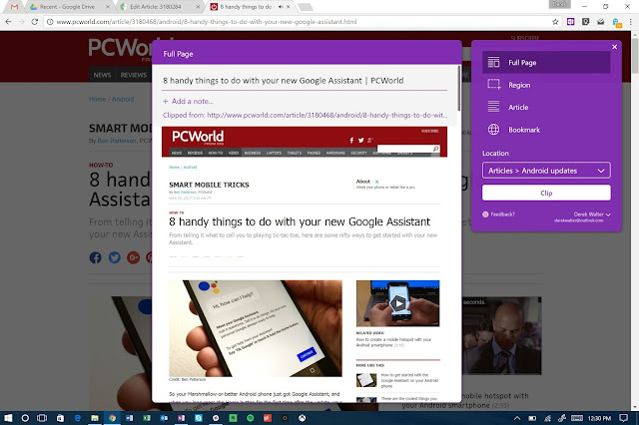
Task: Click the blue ghost extension icon
Action: point(617,22)
